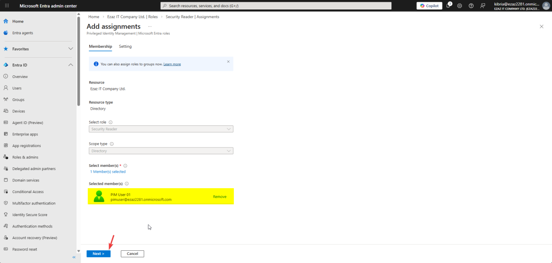Open the Devices icon
This screenshot has height=263, width=552.
point(6,111)
